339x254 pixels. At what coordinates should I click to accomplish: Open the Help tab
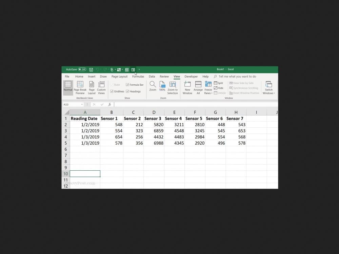(205, 77)
